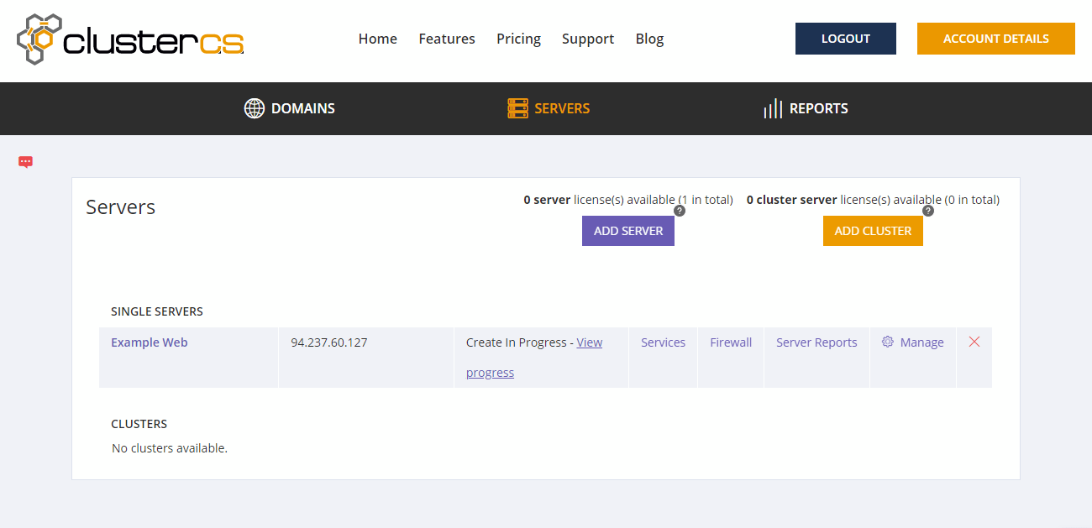Delete Example Web server with red X
Image resolution: width=1092 pixels, height=528 pixels.
point(974,342)
